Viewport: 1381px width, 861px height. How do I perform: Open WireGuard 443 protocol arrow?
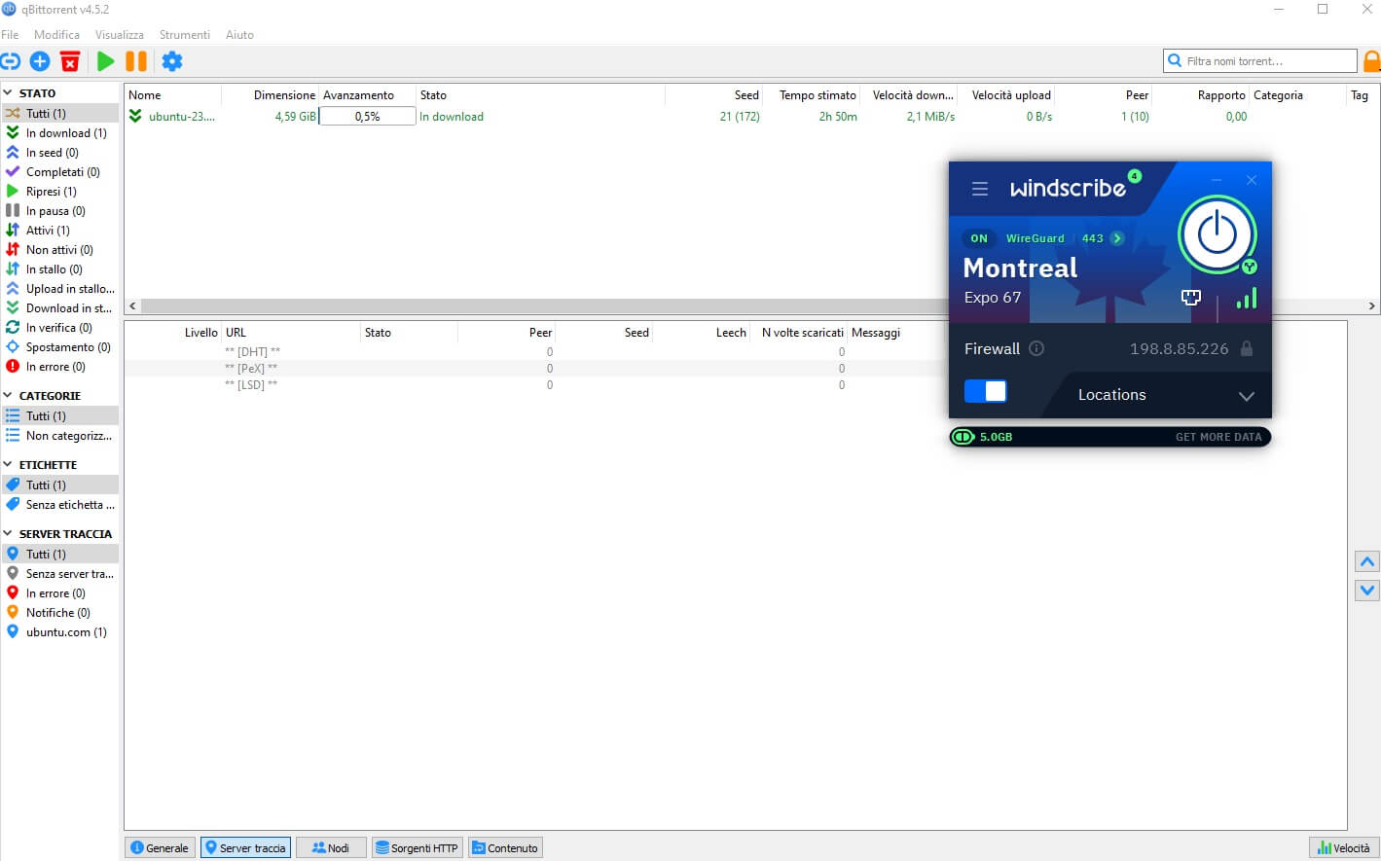click(x=1117, y=238)
